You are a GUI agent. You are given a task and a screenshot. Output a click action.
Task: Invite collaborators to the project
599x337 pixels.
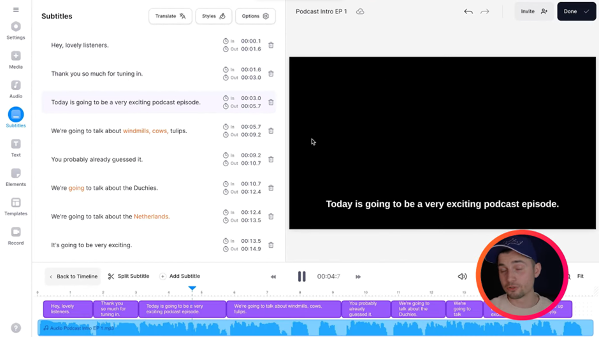coord(533,11)
